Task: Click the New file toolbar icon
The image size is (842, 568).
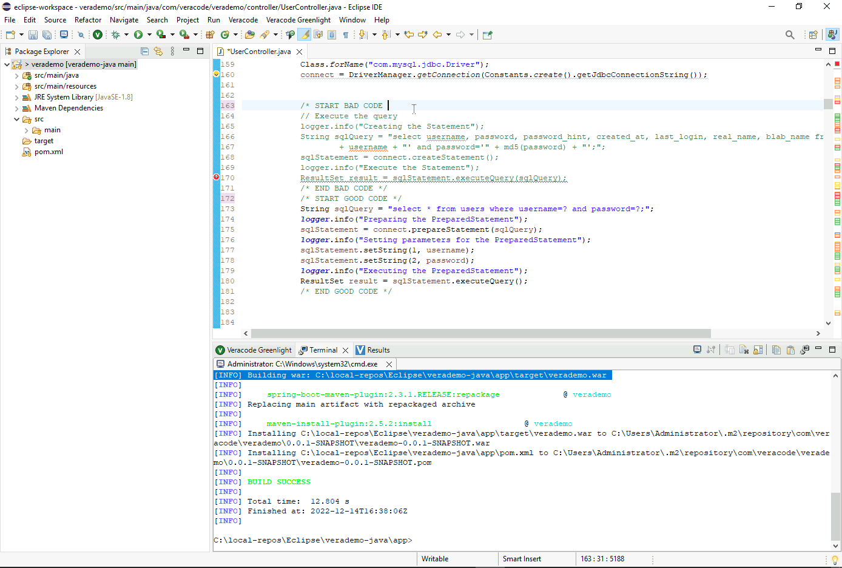Action: point(10,35)
